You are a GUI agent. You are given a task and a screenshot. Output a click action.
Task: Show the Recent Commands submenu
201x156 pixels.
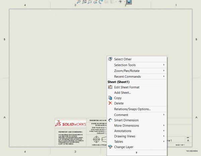(137, 77)
